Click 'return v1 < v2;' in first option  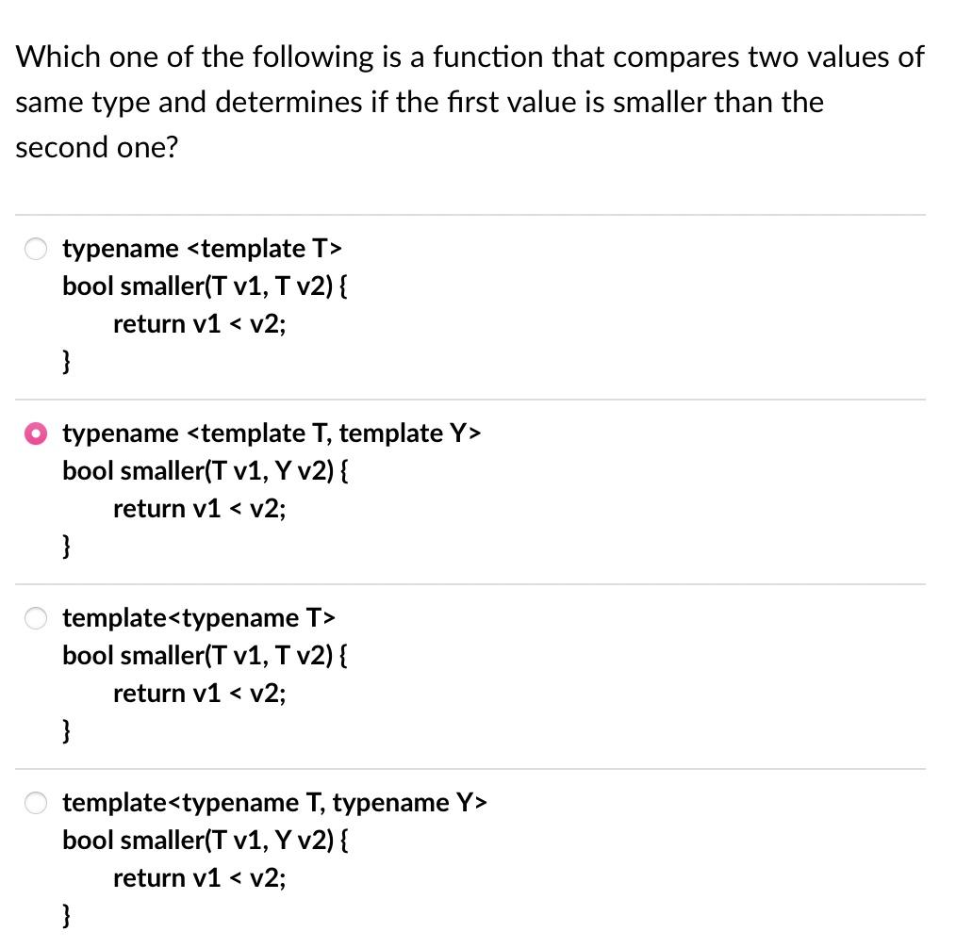point(200,324)
